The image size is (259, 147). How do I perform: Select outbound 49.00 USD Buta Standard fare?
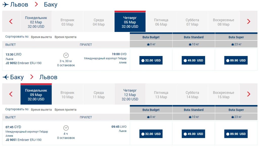[x=193, y=61]
